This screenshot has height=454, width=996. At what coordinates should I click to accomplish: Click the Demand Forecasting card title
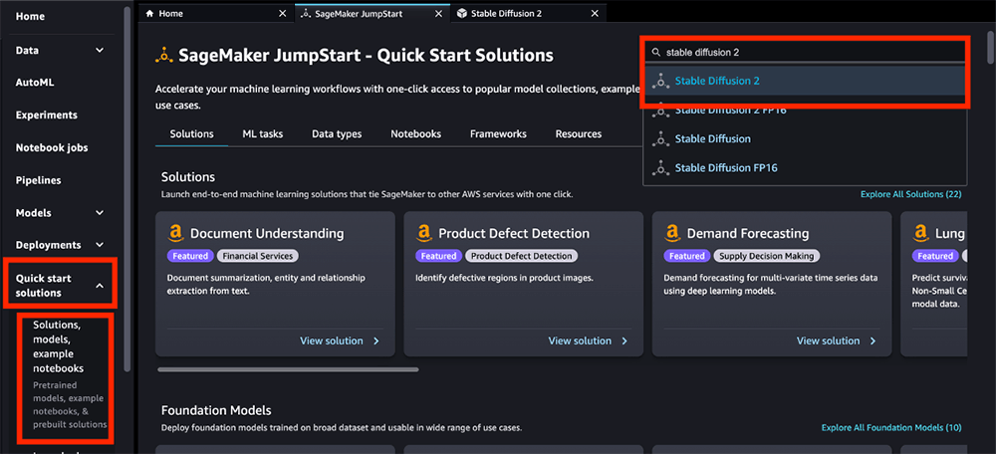[x=748, y=234]
